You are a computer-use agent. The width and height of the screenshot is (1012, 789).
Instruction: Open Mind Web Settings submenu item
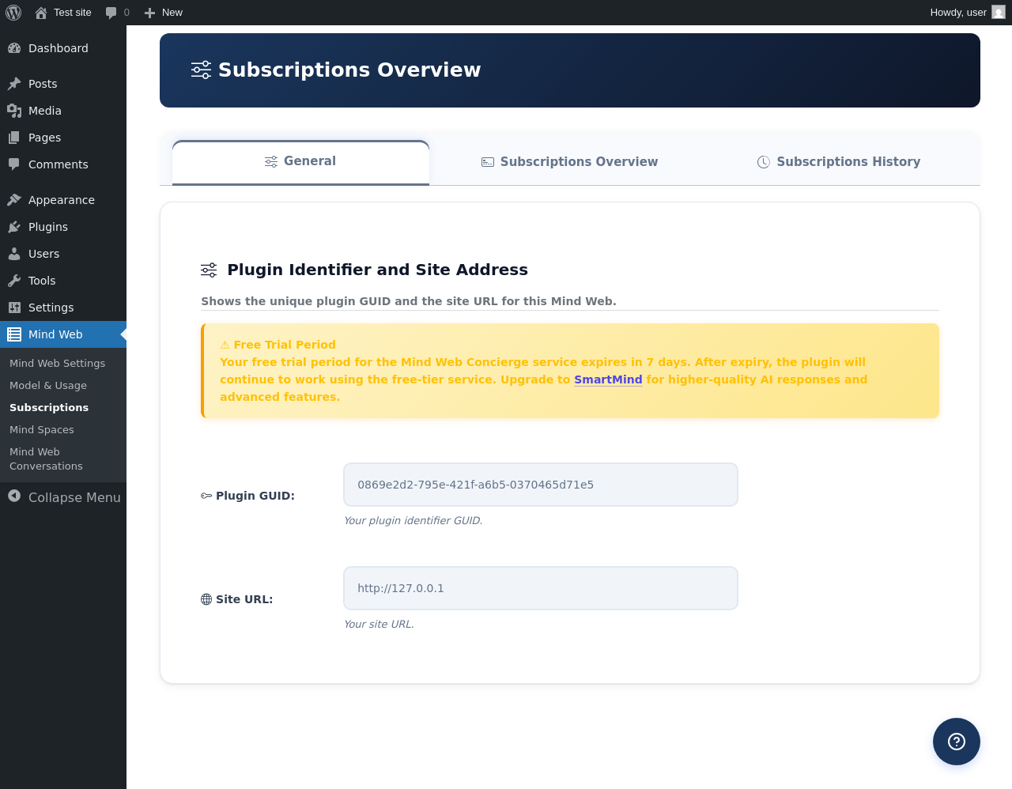coord(57,364)
